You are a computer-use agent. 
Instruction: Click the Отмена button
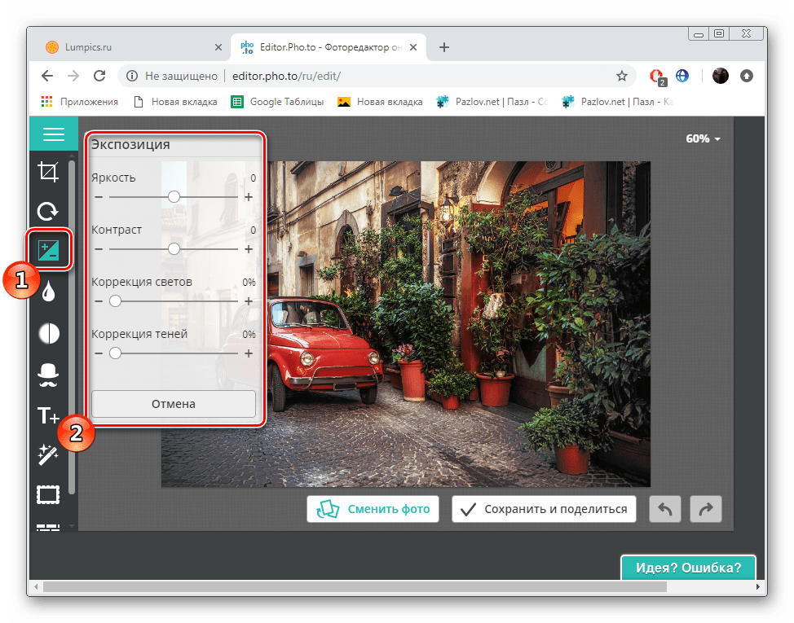[173, 404]
